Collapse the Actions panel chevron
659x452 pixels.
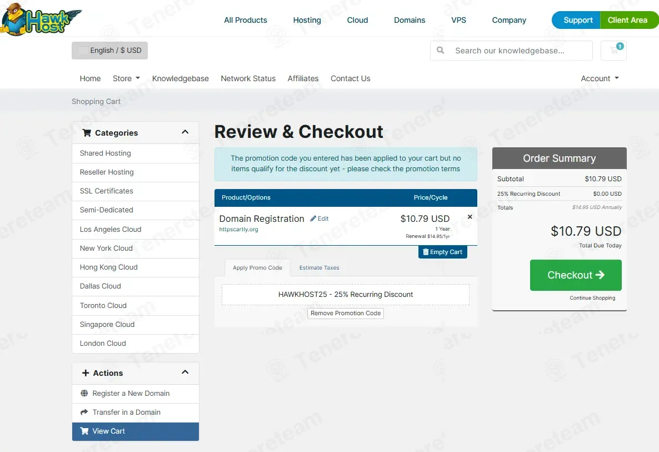pyautogui.click(x=185, y=372)
